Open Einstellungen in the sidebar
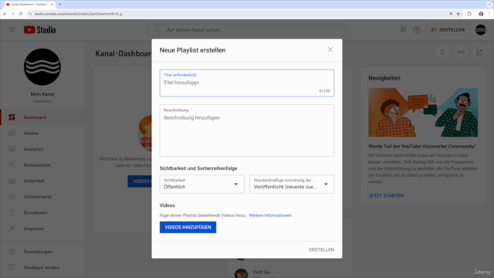Viewport: 494px width, 278px height. [x=42, y=252]
